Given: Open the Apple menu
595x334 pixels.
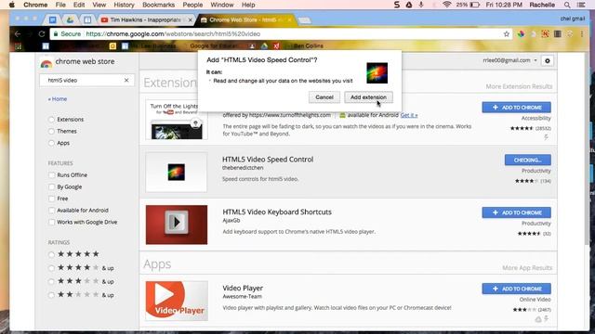Looking at the screenshot, I should point(11,5).
